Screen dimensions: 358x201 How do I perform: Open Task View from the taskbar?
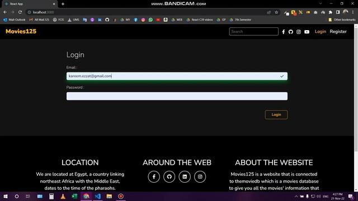pos(28,196)
